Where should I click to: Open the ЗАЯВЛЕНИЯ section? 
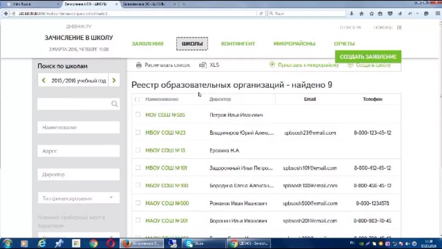(x=147, y=44)
